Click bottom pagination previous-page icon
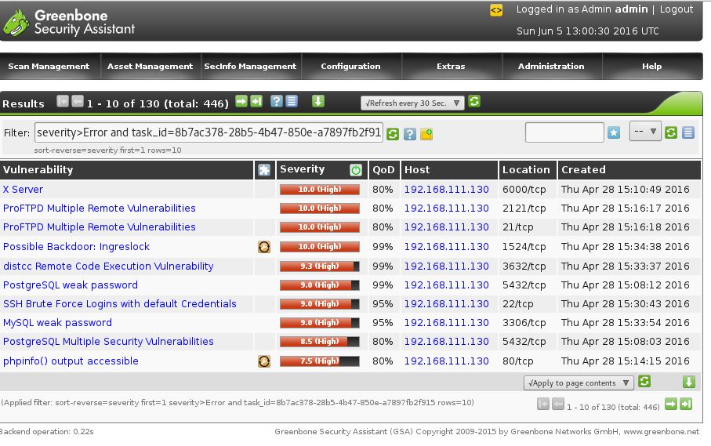 [x=557, y=404]
